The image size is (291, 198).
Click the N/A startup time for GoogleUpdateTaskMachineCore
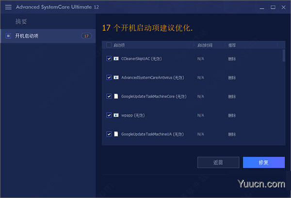coord(201,96)
